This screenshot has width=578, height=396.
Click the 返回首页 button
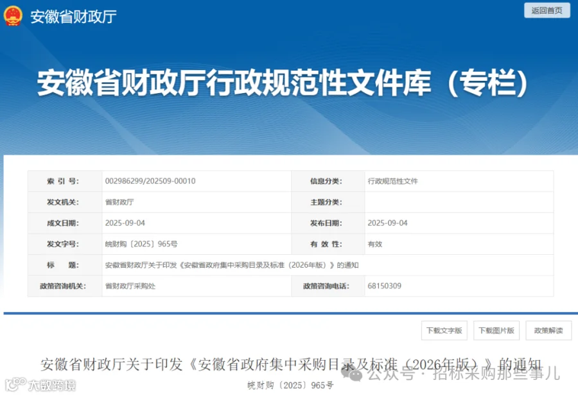(x=547, y=10)
